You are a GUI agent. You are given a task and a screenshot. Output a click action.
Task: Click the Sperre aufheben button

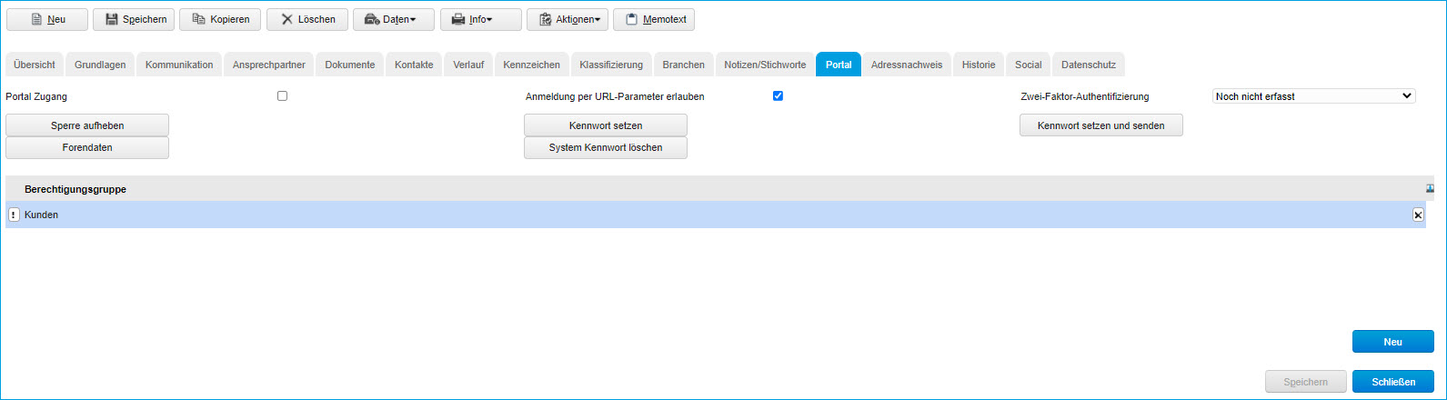click(x=87, y=125)
